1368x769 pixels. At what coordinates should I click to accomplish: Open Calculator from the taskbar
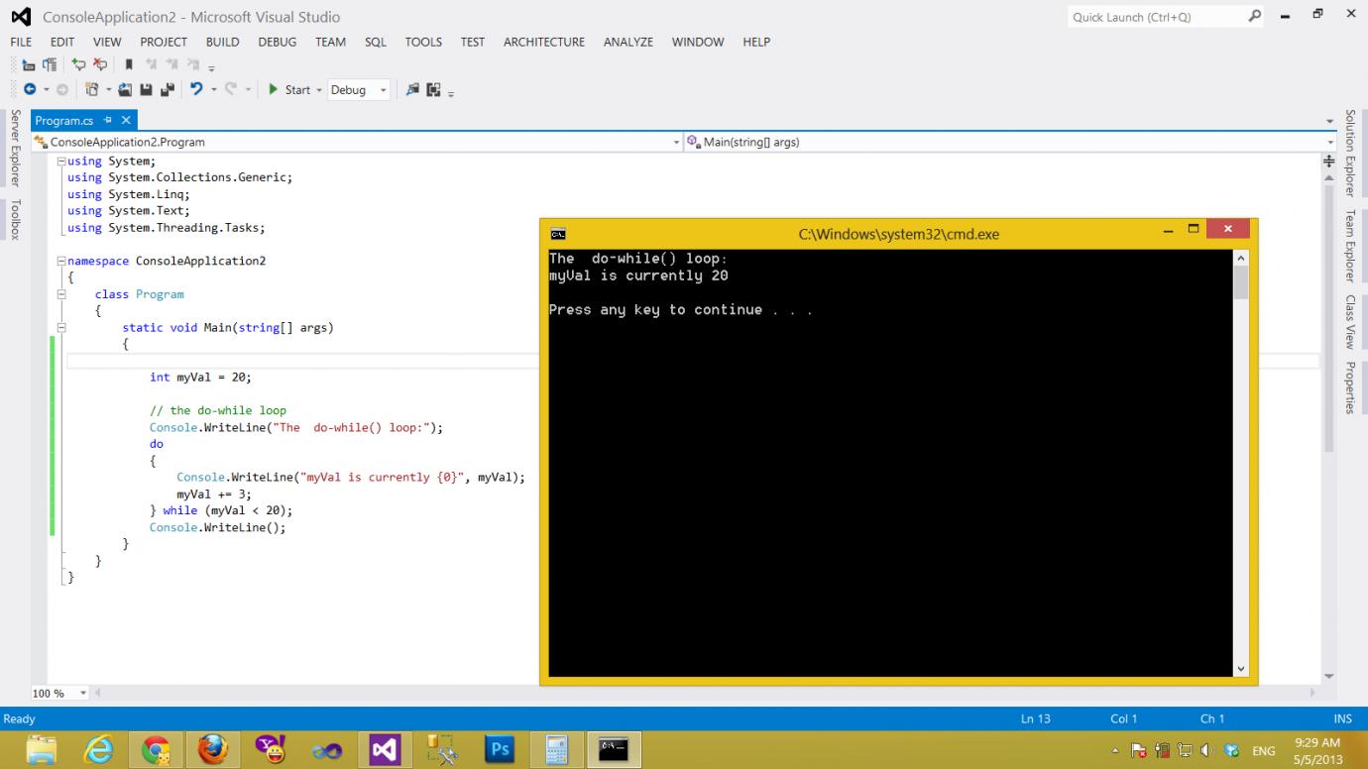[x=558, y=750]
